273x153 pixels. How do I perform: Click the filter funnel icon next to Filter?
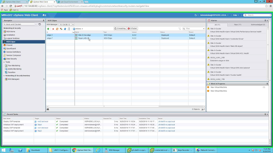180,28
